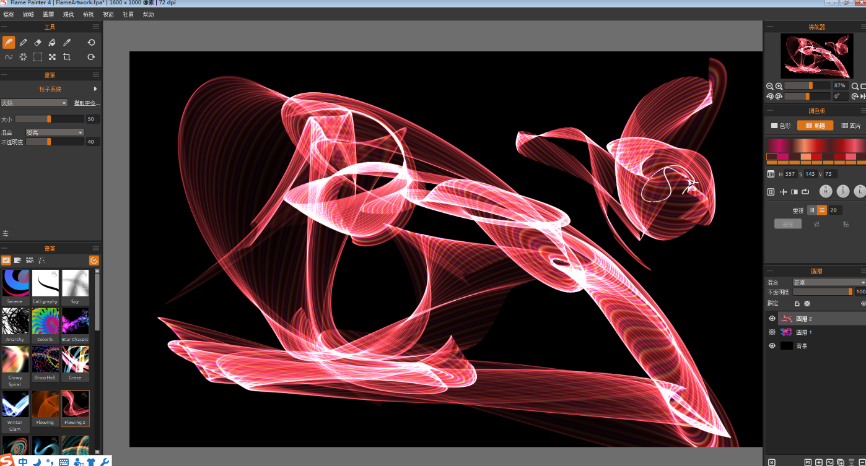Click the 線 mode button
This screenshot has width=866, height=466.
[816, 224]
